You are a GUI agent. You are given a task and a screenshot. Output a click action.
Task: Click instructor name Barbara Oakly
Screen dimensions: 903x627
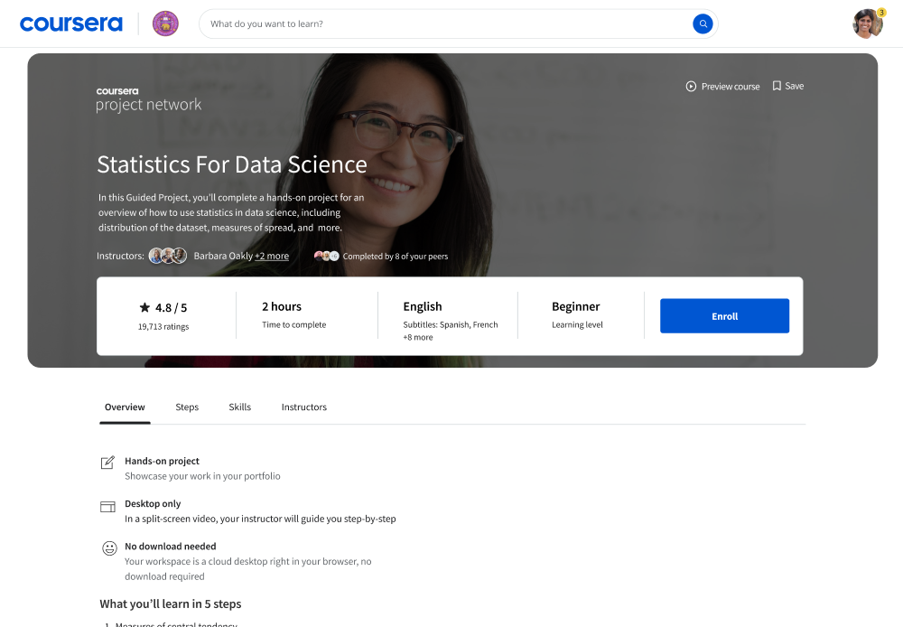tap(223, 256)
